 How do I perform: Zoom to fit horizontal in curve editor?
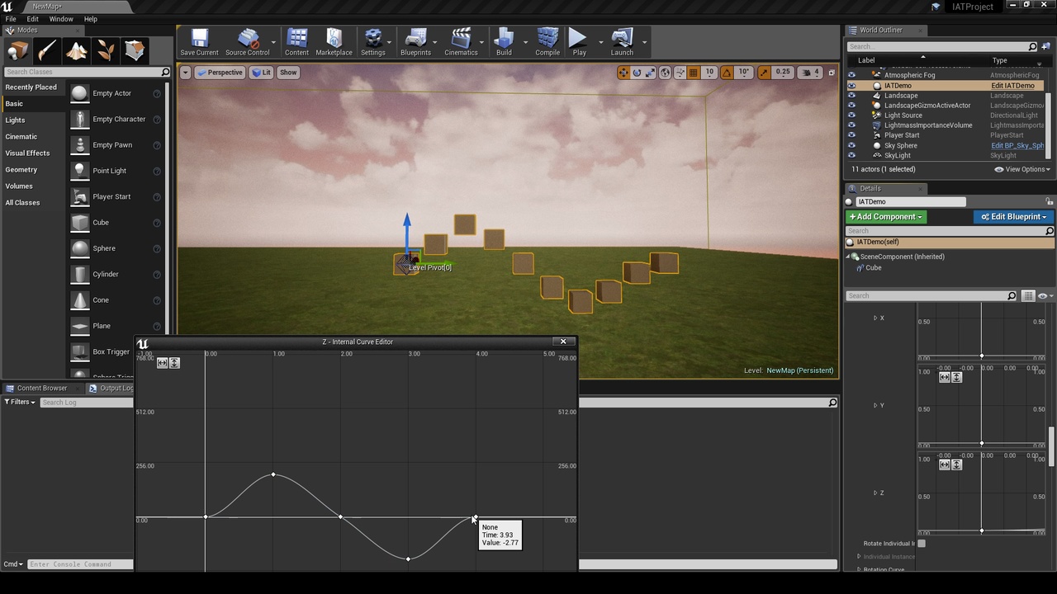click(163, 363)
